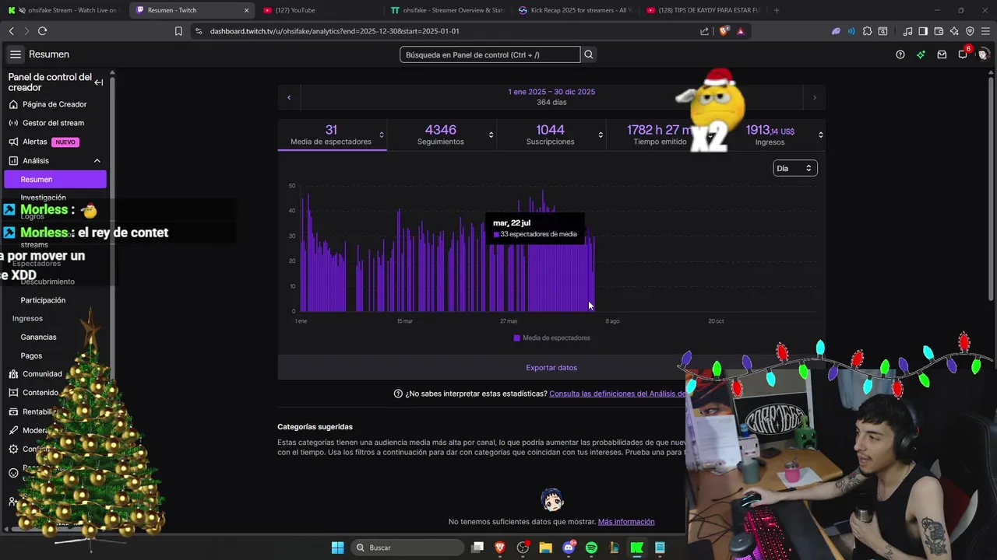Image resolution: width=997 pixels, height=560 pixels.
Task: Open Comunidad in sidebar
Action: [x=42, y=374]
